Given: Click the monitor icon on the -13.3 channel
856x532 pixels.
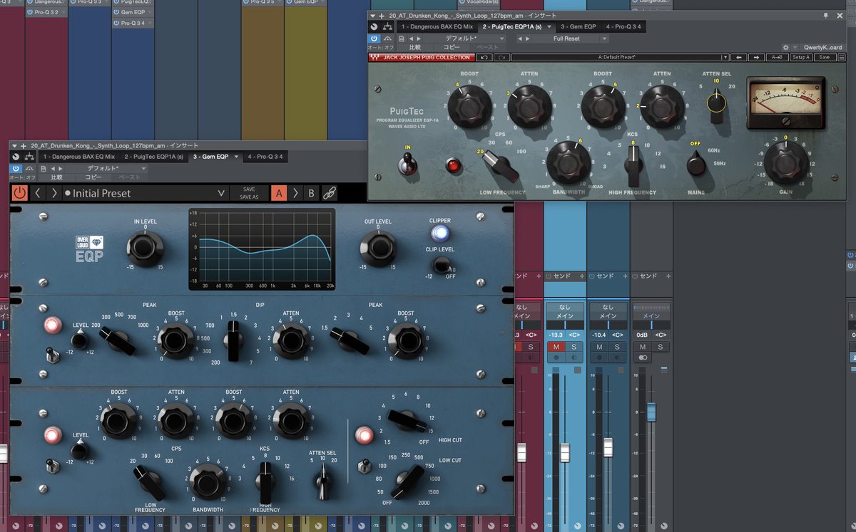Looking at the screenshot, I should click(576, 358).
